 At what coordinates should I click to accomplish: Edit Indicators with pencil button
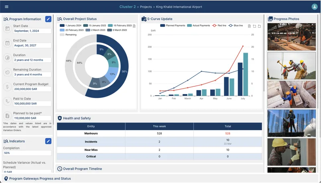pos(48,141)
